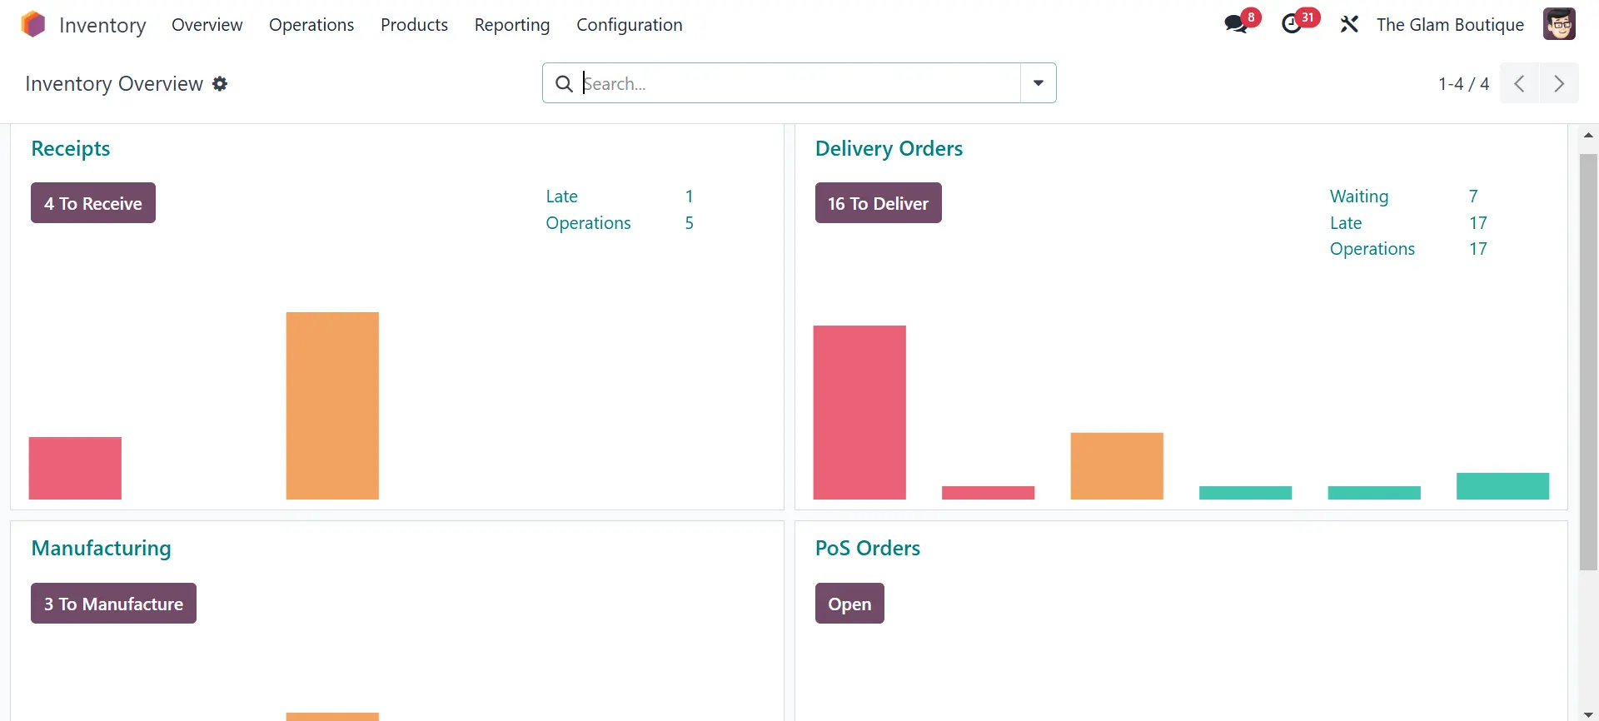Viewport: 1599px width, 721px height.
Task: Click the debug tools wrench icon
Action: [x=1349, y=25]
